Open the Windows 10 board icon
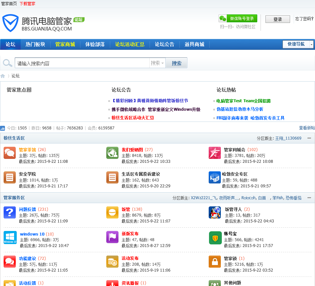Screen dimensions: 315x286 pyautogui.click(x=10, y=237)
